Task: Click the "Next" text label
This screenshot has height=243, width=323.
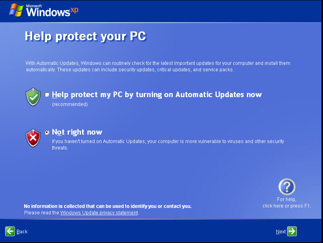Action: (x=280, y=232)
